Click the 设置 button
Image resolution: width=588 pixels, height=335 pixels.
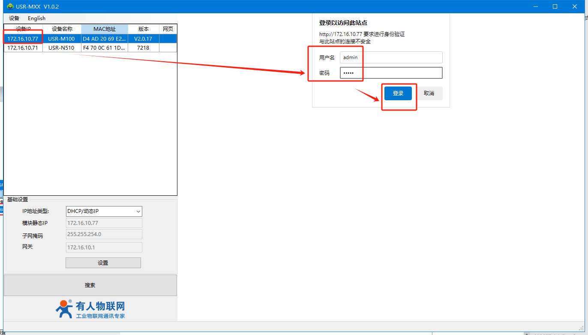point(103,263)
